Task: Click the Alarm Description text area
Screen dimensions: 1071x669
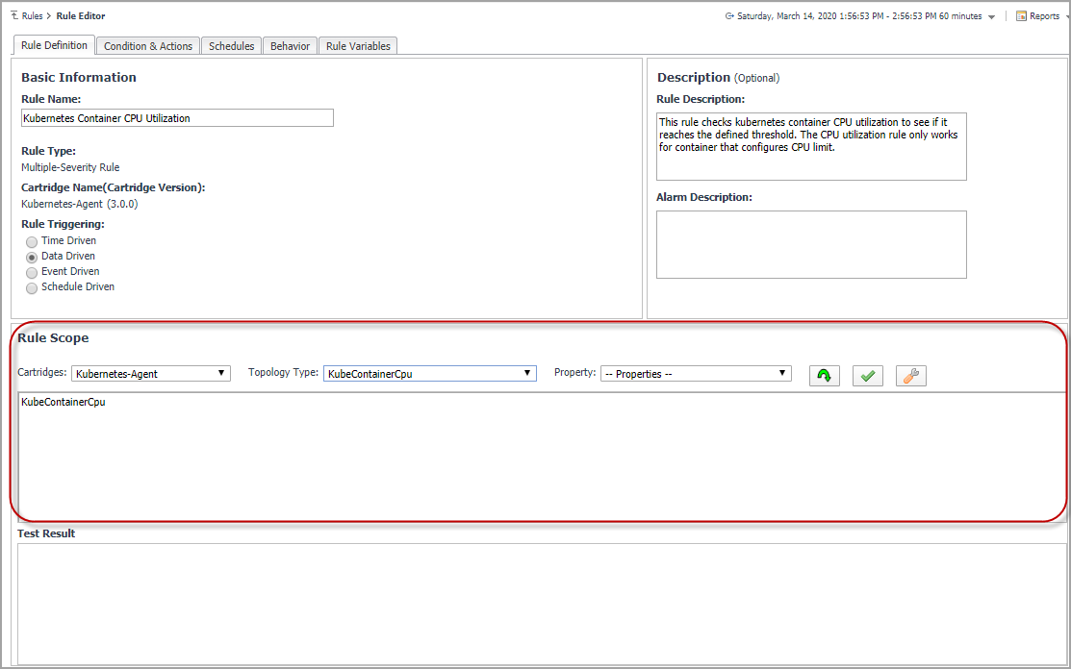Action: point(811,245)
